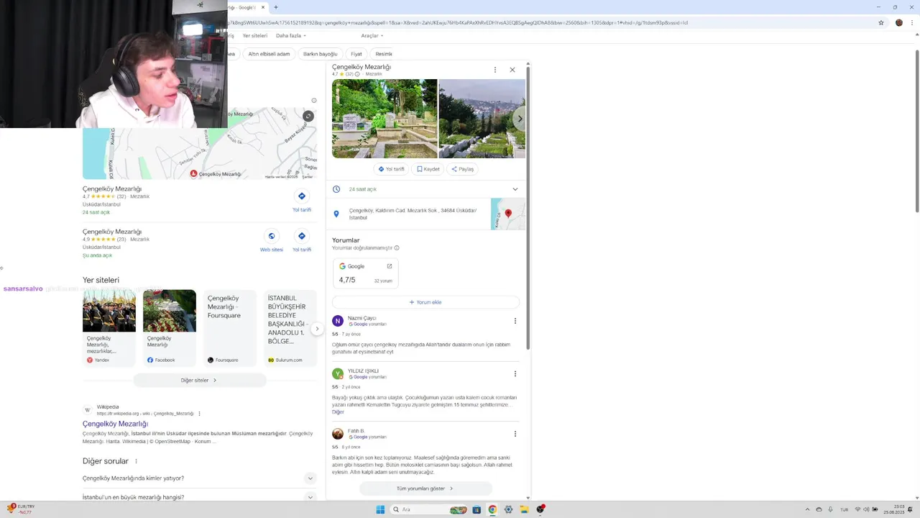Open Fatih B. reviewer profile picture
The width and height of the screenshot is (920, 518).
338,434
